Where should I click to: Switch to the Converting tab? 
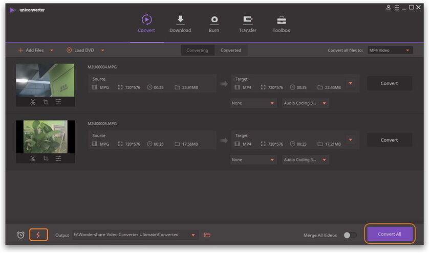(x=197, y=50)
